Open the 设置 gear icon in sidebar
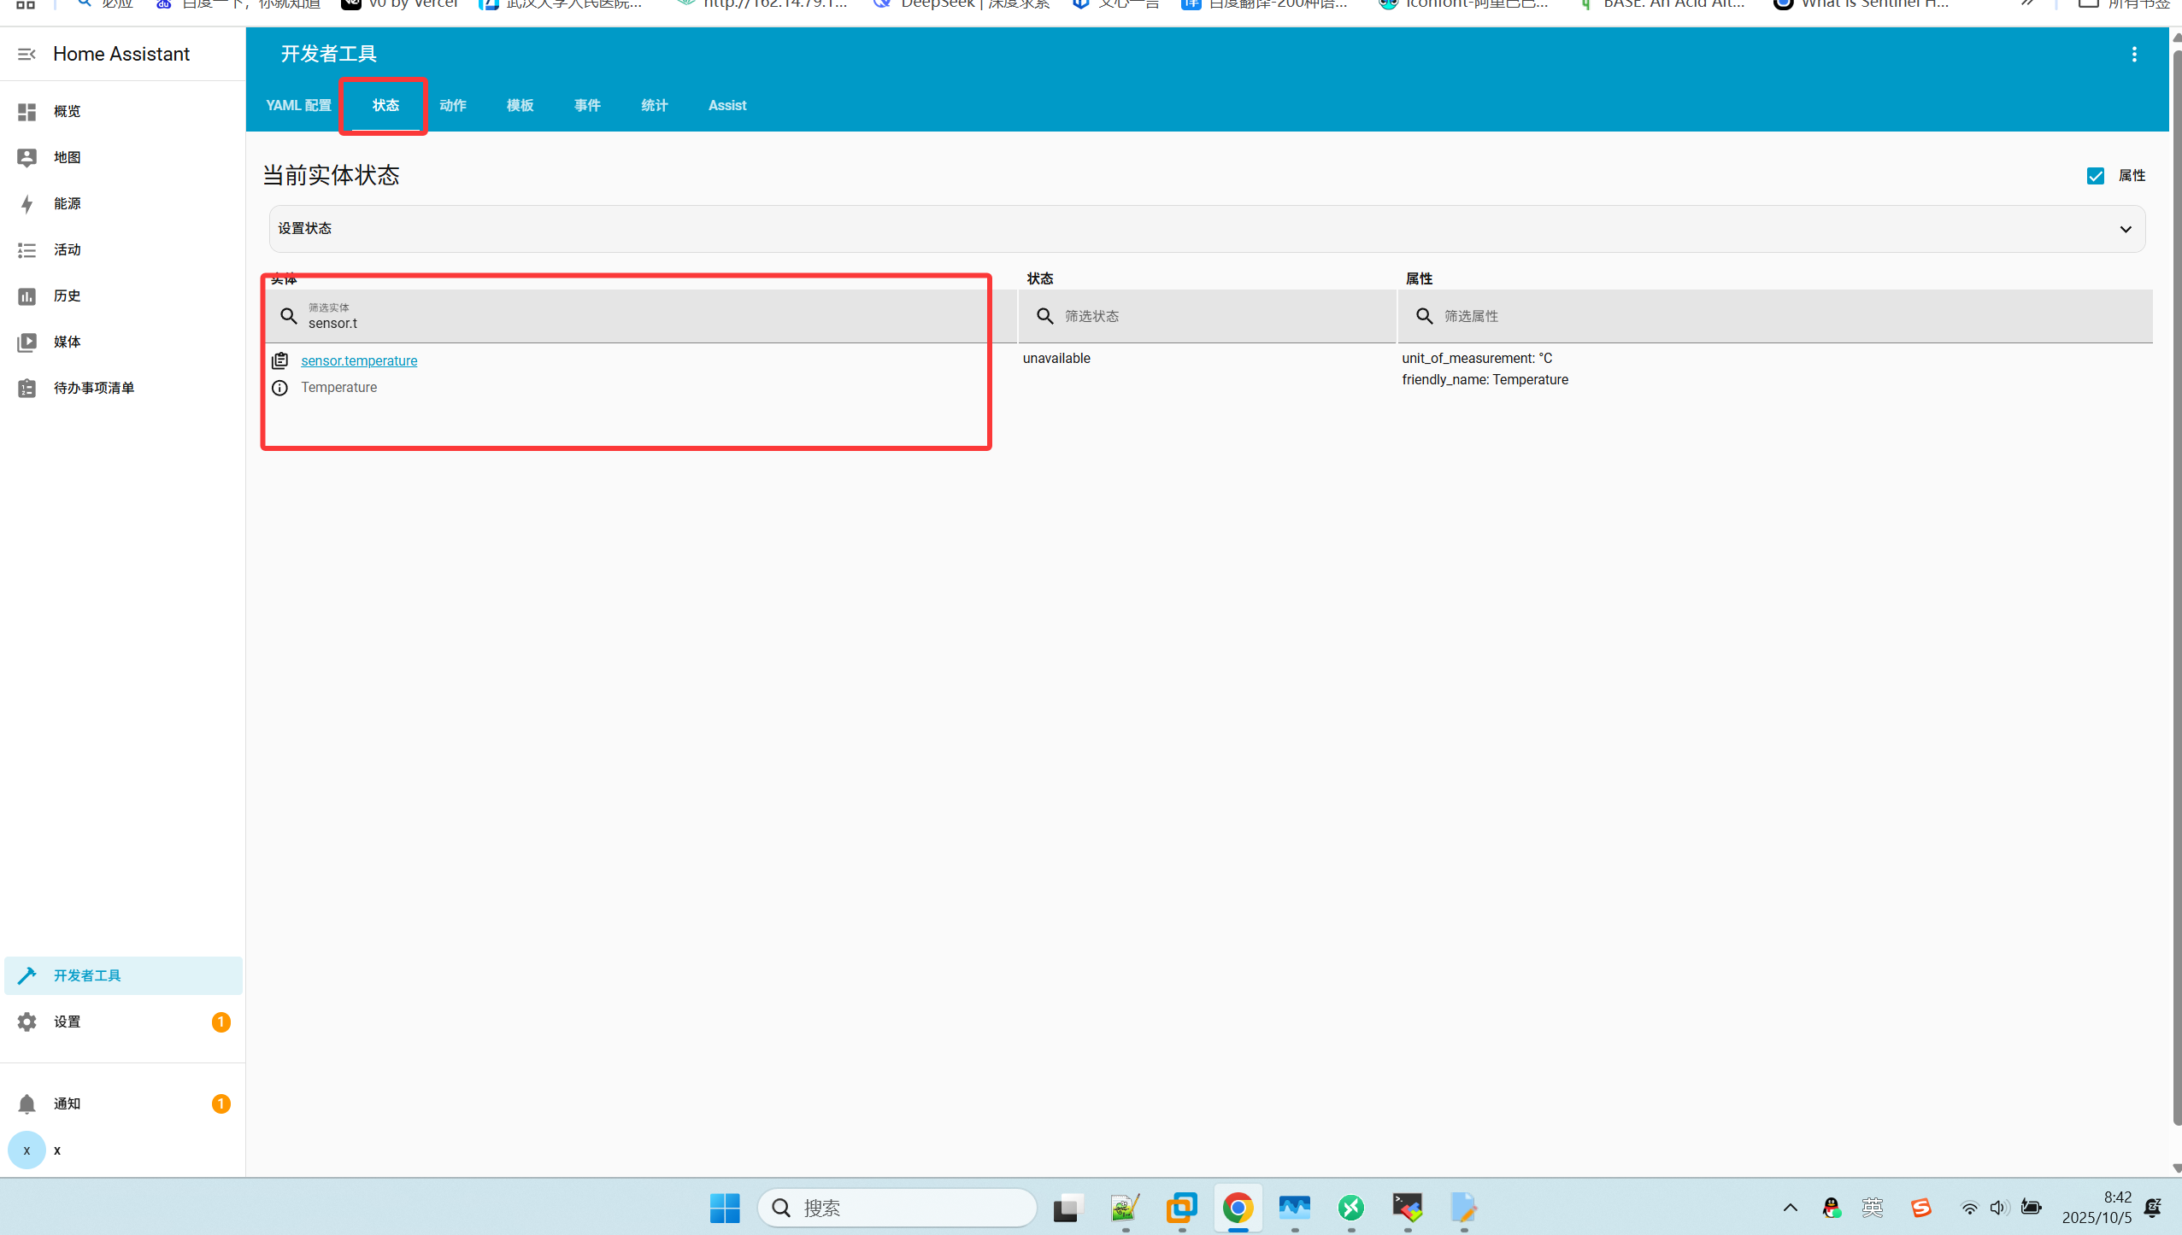 26,1022
